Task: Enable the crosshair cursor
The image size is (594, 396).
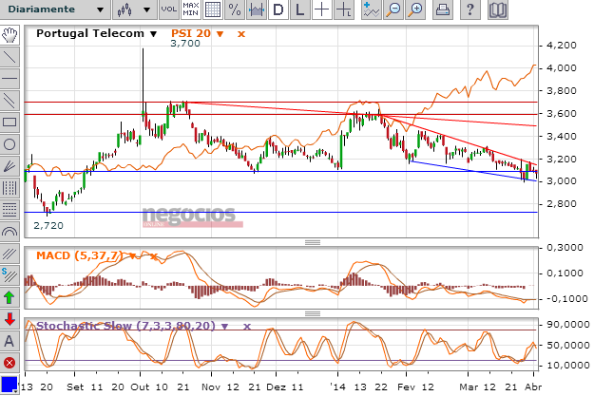Action: 322,9
